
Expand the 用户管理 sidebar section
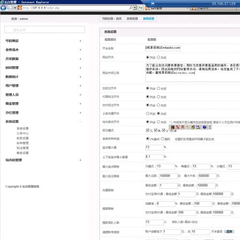tap(43, 86)
